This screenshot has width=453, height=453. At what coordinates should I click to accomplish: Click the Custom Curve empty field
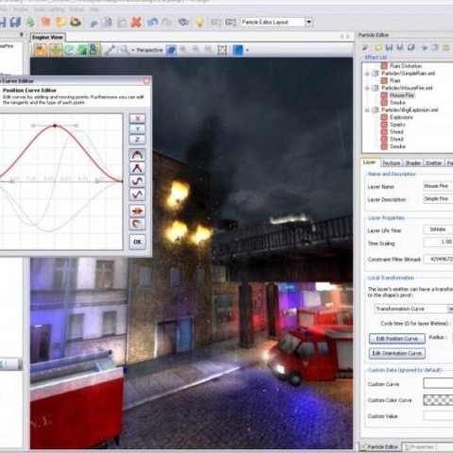coord(438,383)
